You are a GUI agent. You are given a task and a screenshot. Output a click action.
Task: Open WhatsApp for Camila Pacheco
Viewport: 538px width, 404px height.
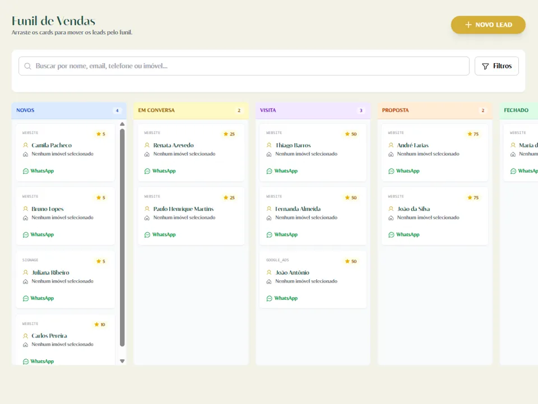coord(39,171)
